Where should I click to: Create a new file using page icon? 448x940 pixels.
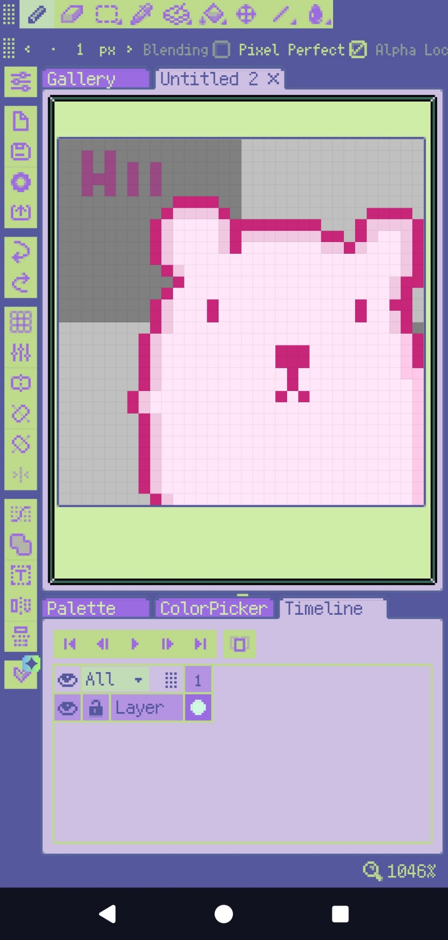[21, 121]
